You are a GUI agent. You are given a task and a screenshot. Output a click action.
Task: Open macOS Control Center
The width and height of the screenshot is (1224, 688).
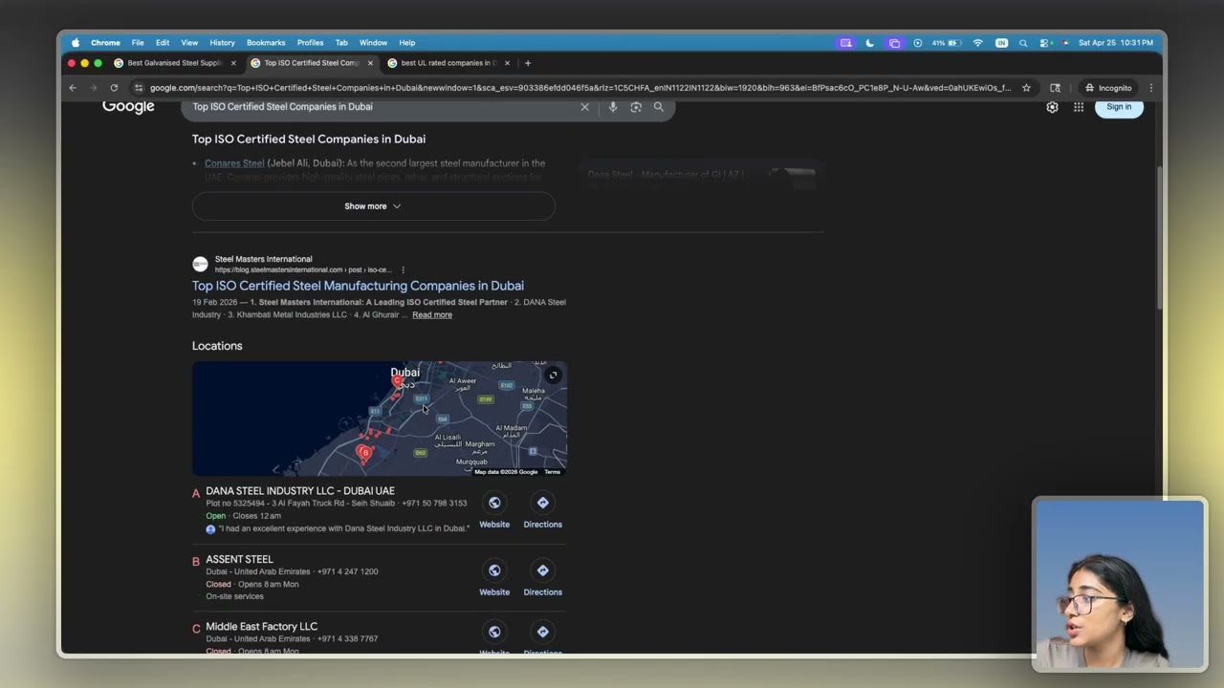coord(1044,43)
